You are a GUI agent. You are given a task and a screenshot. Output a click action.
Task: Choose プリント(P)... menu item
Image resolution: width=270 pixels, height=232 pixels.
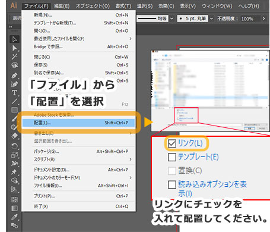79,196
